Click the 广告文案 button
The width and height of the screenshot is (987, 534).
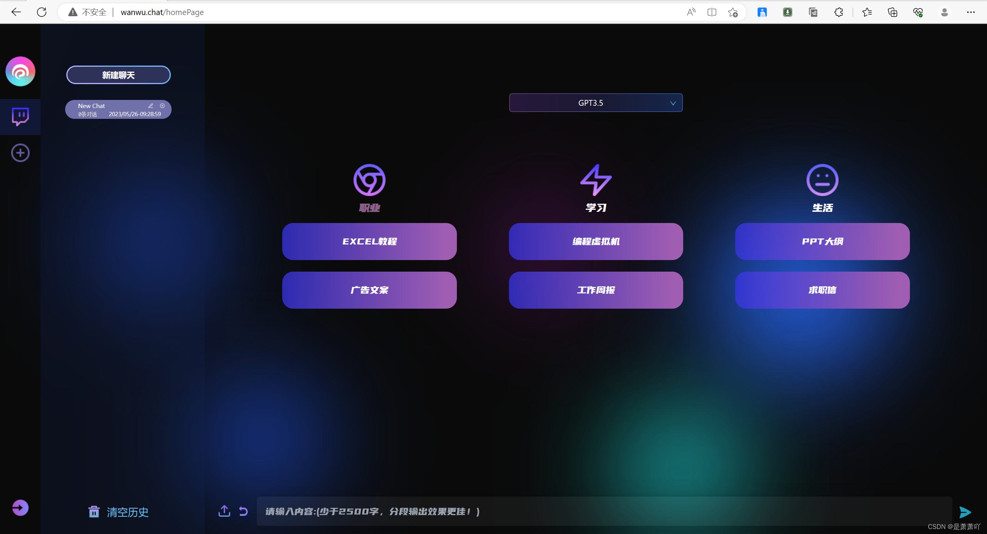tap(369, 290)
